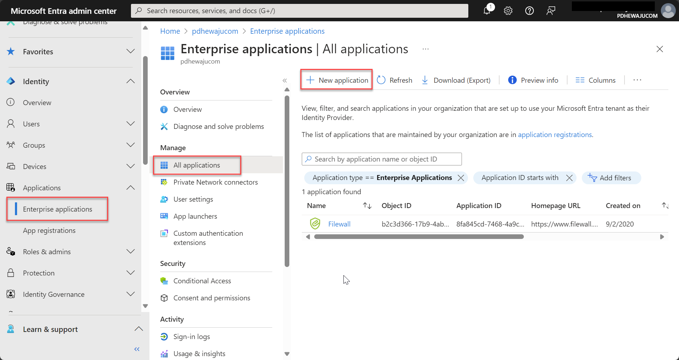Select Conditional Access in the menu
The width and height of the screenshot is (679, 360).
[202, 281]
